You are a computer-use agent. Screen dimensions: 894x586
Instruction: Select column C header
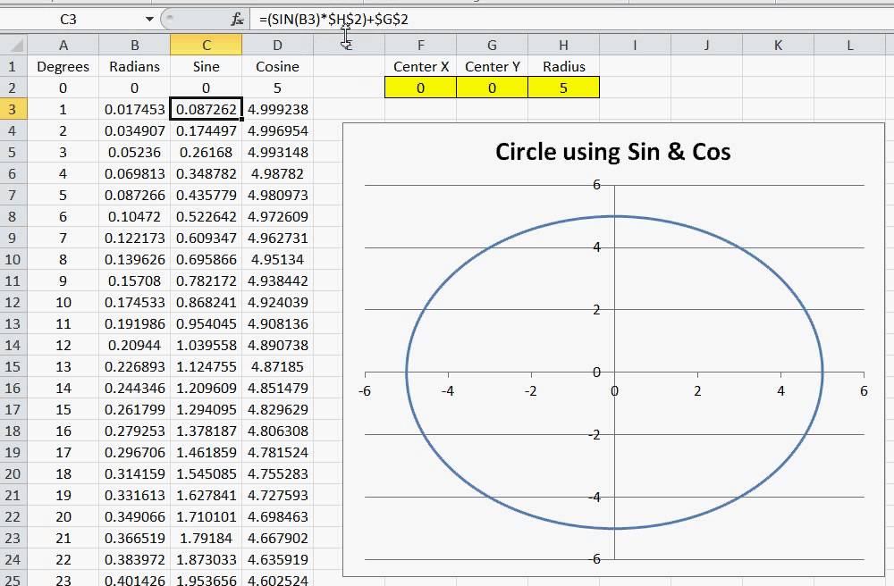click(206, 45)
